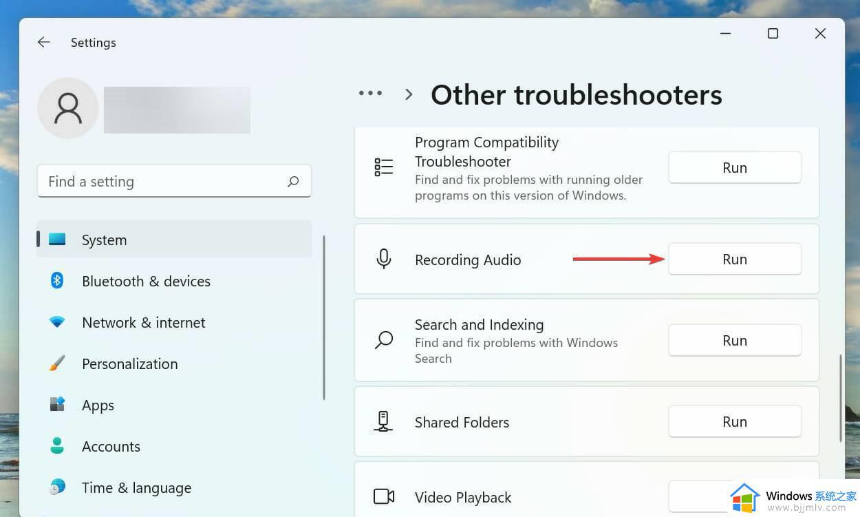
Task: Maximize the Settings window
Action: point(773,33)
